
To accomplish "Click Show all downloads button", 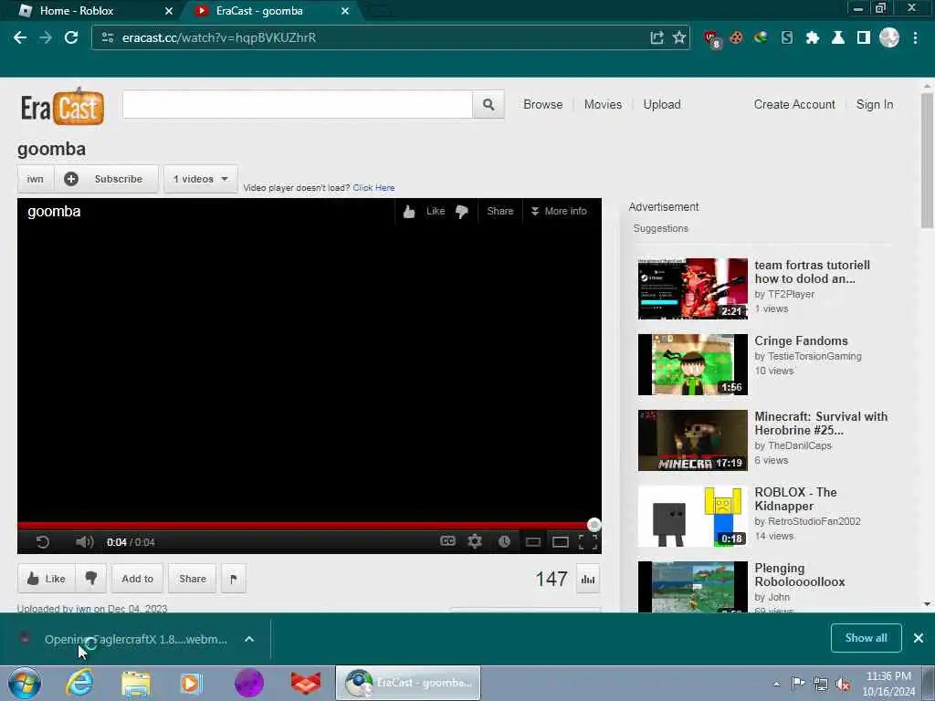I will [x=866, y=638].
